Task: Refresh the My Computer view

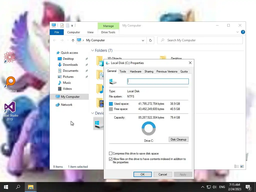Action: tap(150, 40)
